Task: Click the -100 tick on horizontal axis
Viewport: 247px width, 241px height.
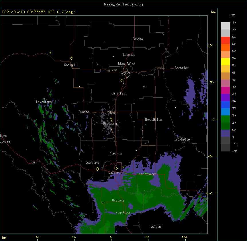Action: (x=36, y=237)
